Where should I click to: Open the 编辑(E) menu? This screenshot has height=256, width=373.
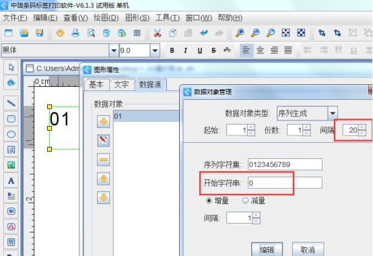45,18
